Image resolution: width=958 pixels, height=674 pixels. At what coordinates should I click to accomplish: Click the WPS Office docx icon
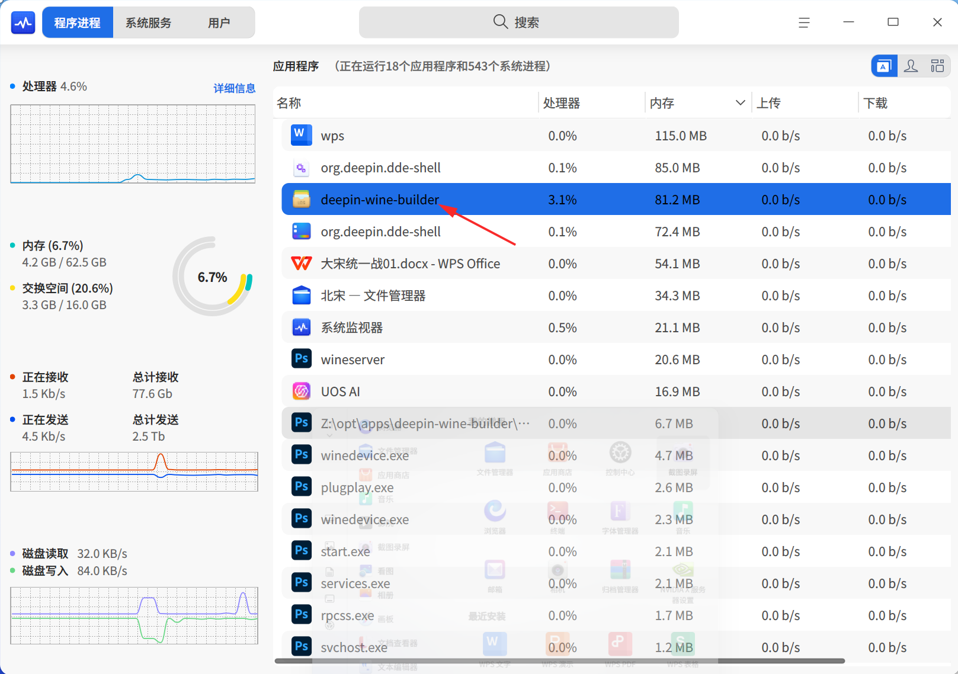302,264
